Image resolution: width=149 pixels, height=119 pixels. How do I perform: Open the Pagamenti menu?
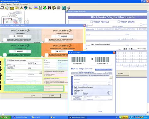(16, 4)
